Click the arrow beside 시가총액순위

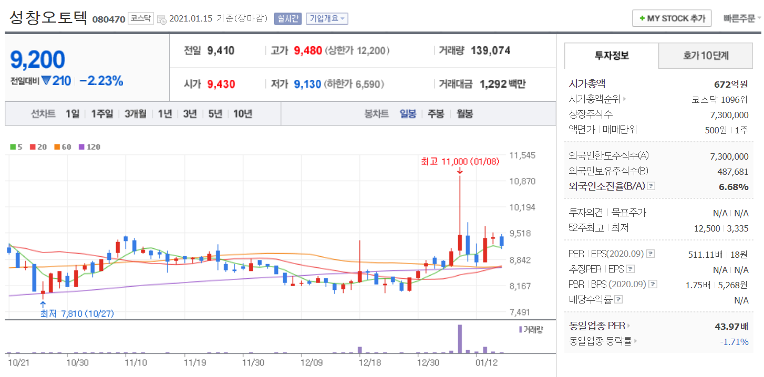pos(624,99)
